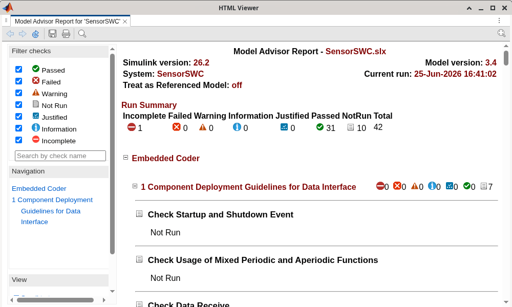Toggle the Incomplete filter checkbox

pyautogui.click(x=18, y=140)
